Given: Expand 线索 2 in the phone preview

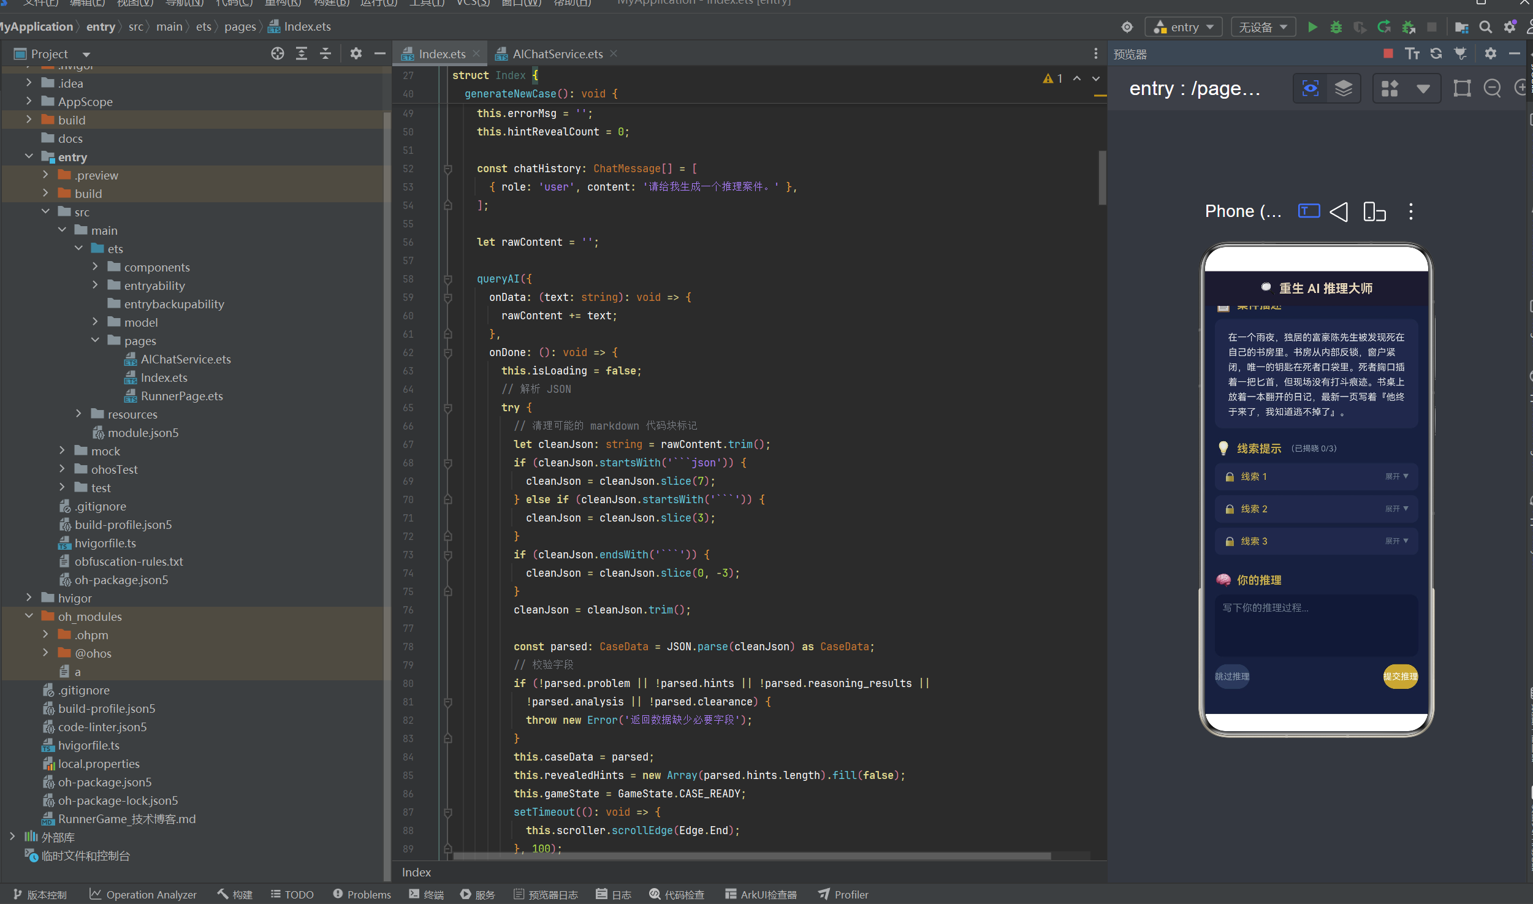Looking at the screenshot, I should [1316, 509].
